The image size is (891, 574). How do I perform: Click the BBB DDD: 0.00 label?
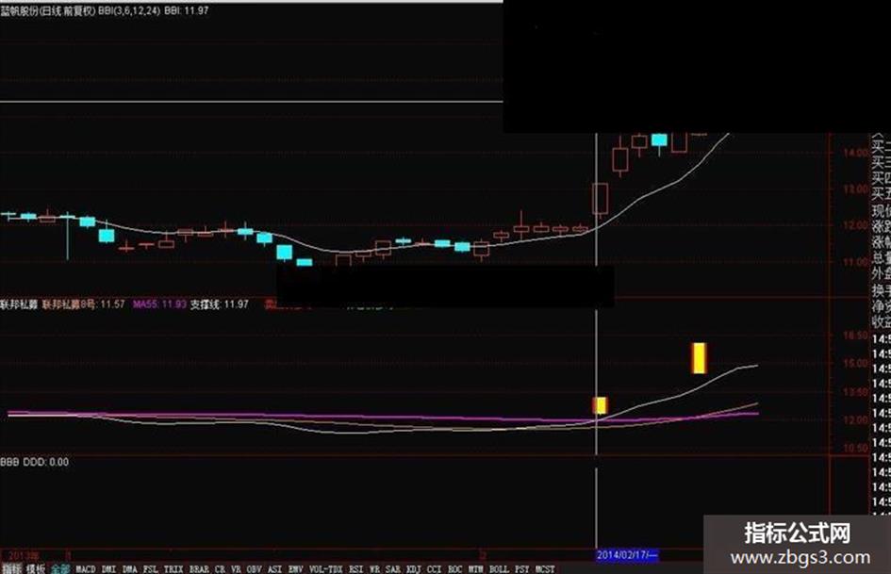tap(35, 462)
